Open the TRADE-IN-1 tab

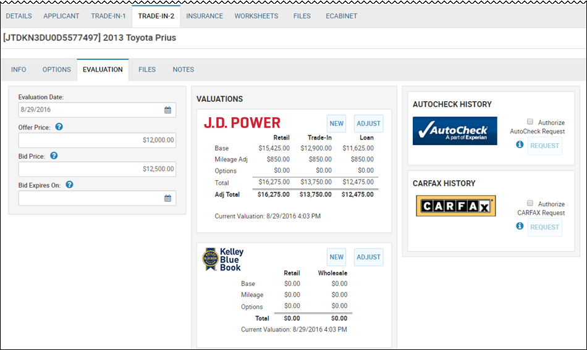point(108,16)
